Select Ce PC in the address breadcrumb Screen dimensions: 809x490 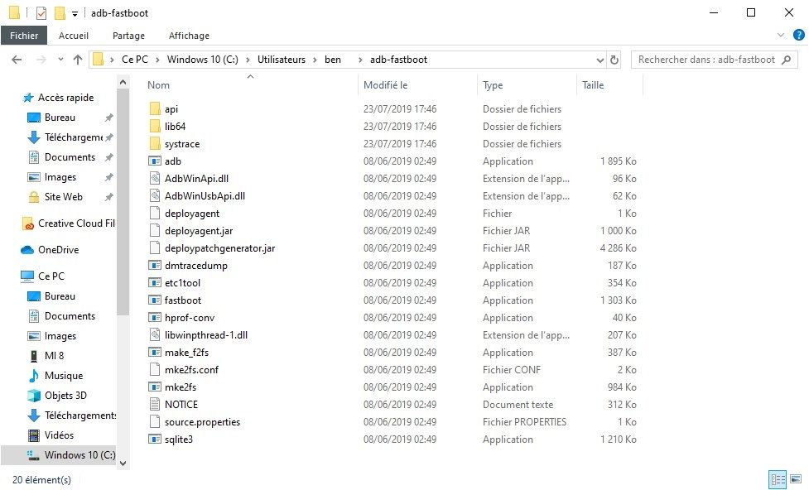[135, 60]
